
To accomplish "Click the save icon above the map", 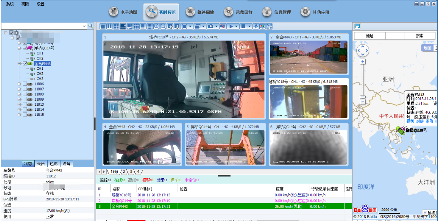I will click(x=357, y=26).
